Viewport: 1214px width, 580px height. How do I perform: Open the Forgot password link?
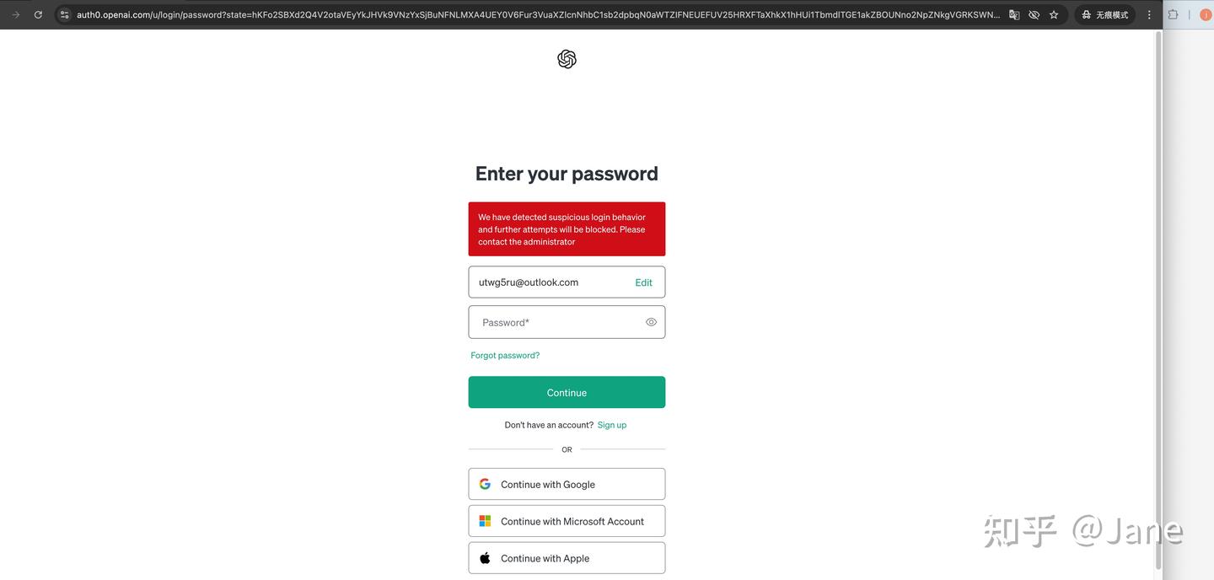[x=505, y=355]
